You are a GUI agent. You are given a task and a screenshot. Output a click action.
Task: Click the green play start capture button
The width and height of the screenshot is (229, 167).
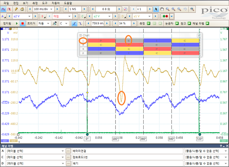17,23
